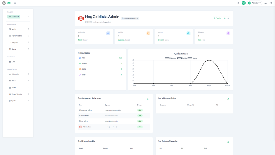Toggle favorite star for sidebar Bileşenler
The height and width of the screenshot is (155, 275).
28,42
